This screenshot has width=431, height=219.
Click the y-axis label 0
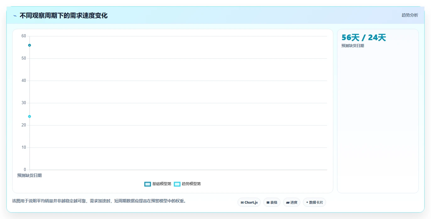coord(25,170)
